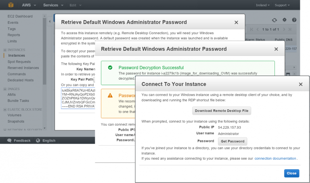This screenshot has width=310, height=183.
Task: Close Connect To Your Instance with X
Action: [x=301, y=84]
